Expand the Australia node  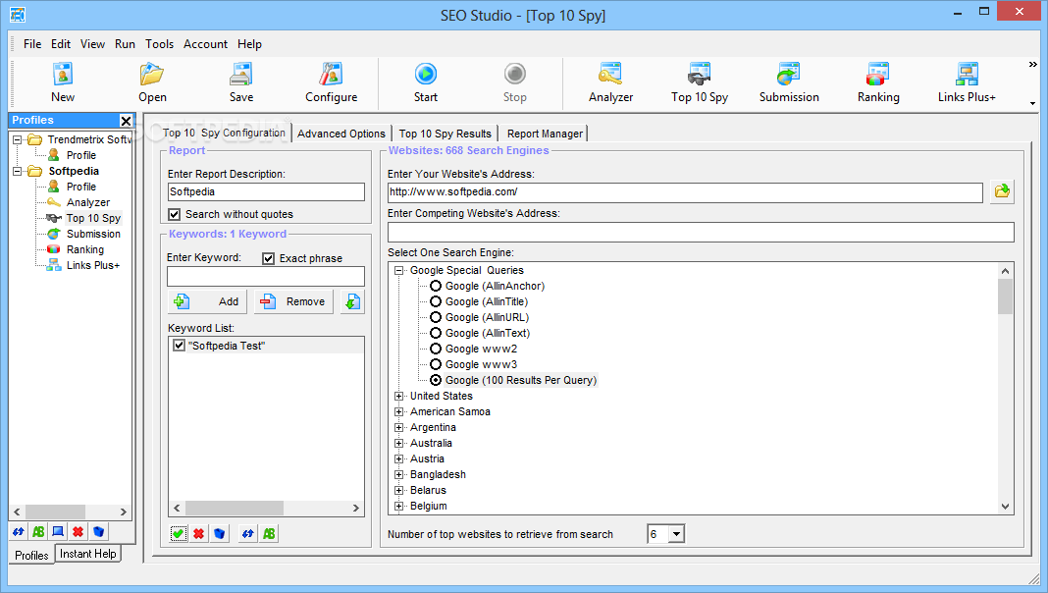[399, 443]
